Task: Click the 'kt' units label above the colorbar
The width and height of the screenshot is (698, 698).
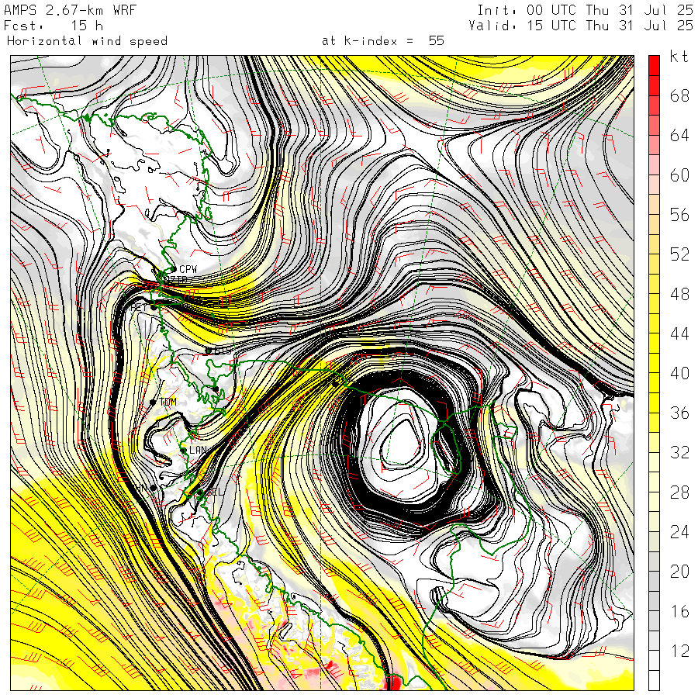Action: [x=679, y=57]
